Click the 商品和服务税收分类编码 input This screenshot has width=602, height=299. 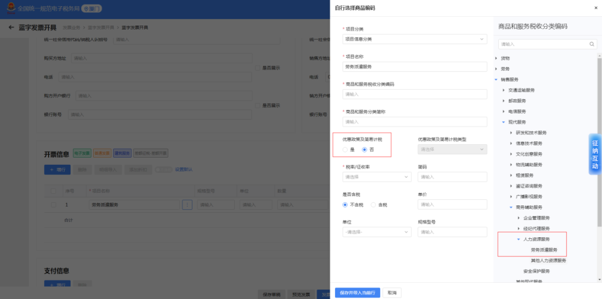coord(415,94)
